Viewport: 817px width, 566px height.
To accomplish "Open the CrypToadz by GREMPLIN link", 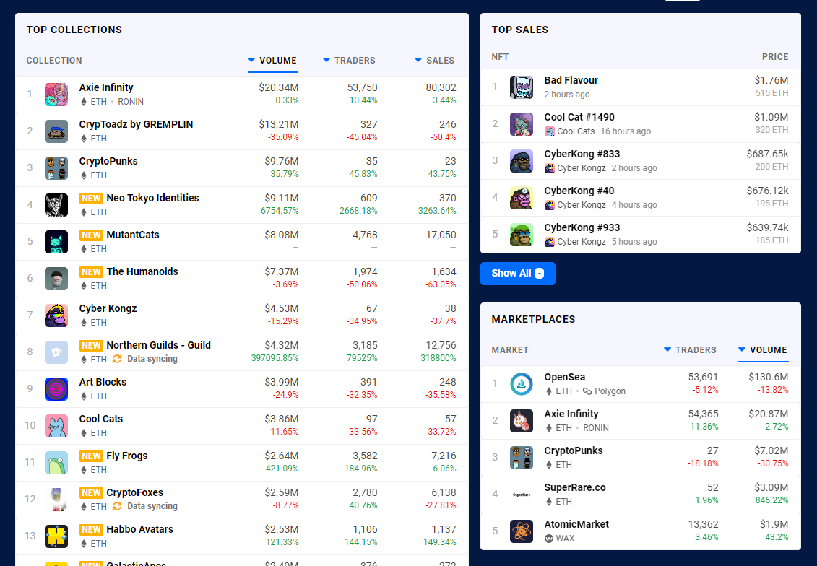I will (x=136, y=124).
